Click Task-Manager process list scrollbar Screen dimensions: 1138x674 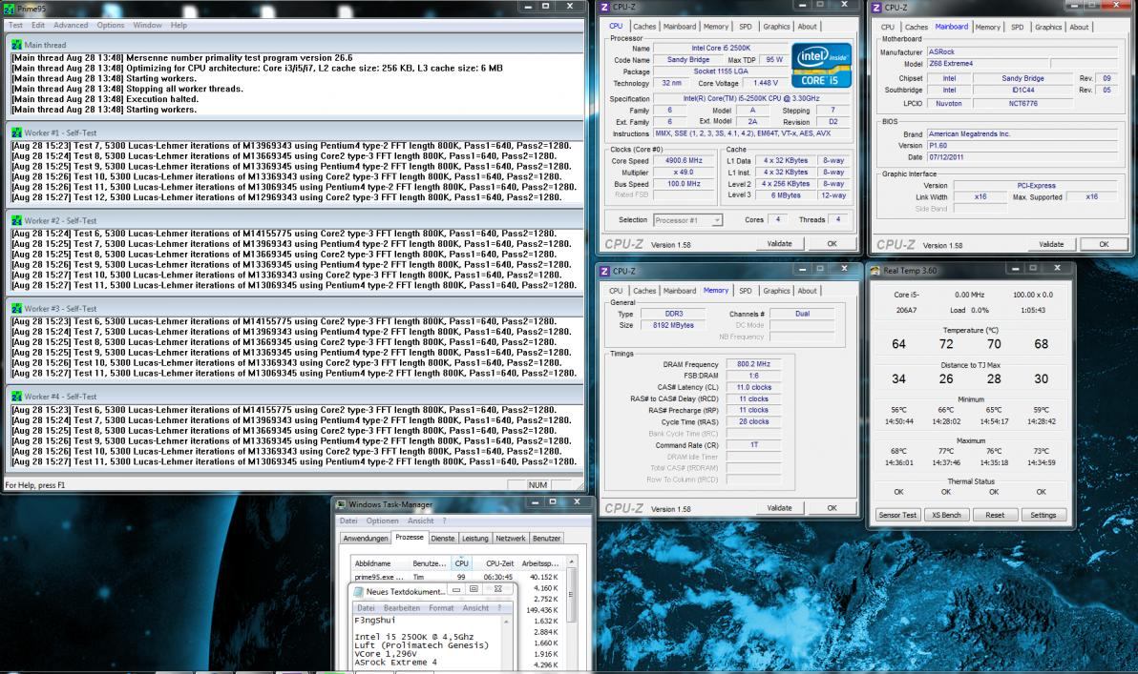tap(571, 594)
